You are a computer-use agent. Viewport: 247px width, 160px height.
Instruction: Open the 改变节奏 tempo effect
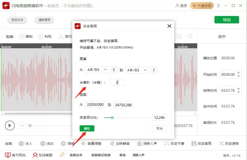click(174, 144)
